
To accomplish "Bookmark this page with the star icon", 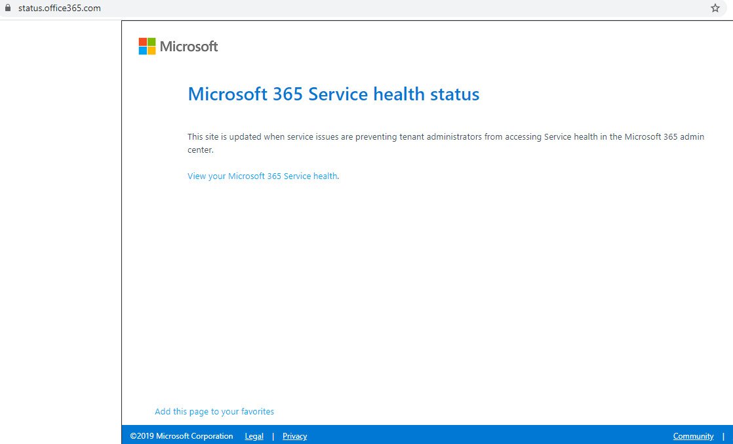I will pyautogui.click(x=715, y=8).
